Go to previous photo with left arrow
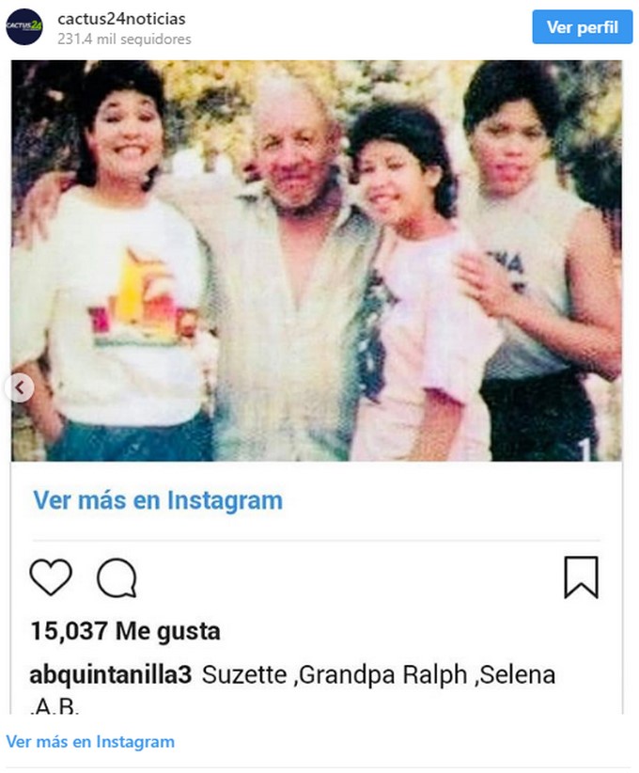The image size is (639, 773). pos(20,388)
